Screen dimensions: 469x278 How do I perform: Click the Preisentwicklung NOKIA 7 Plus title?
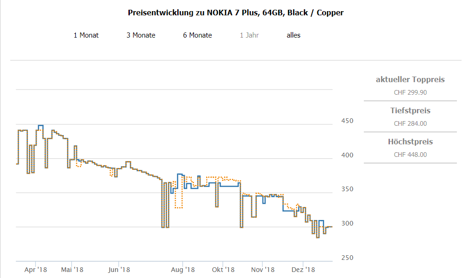point(235,13)
